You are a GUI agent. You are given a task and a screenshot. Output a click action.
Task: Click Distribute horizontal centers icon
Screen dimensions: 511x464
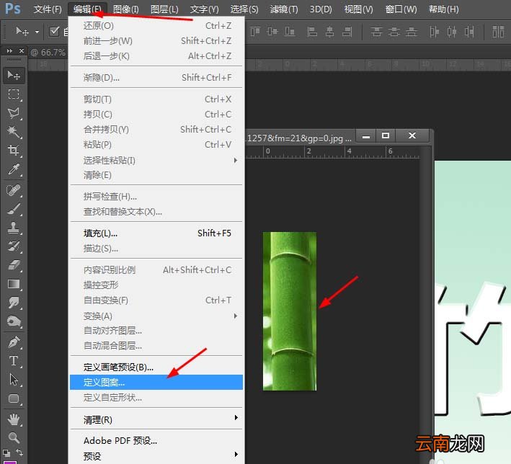452,32
